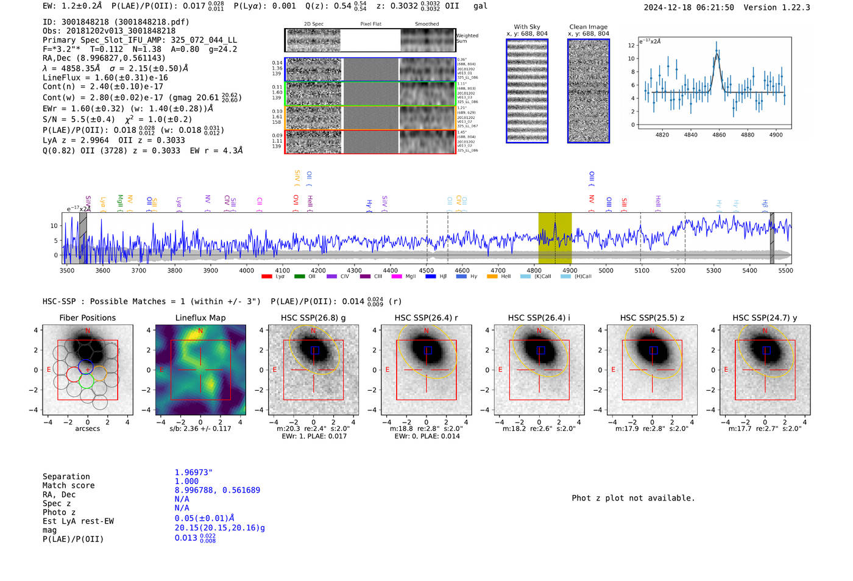Click the 'Pixel Flat' column header

[371, 24]
